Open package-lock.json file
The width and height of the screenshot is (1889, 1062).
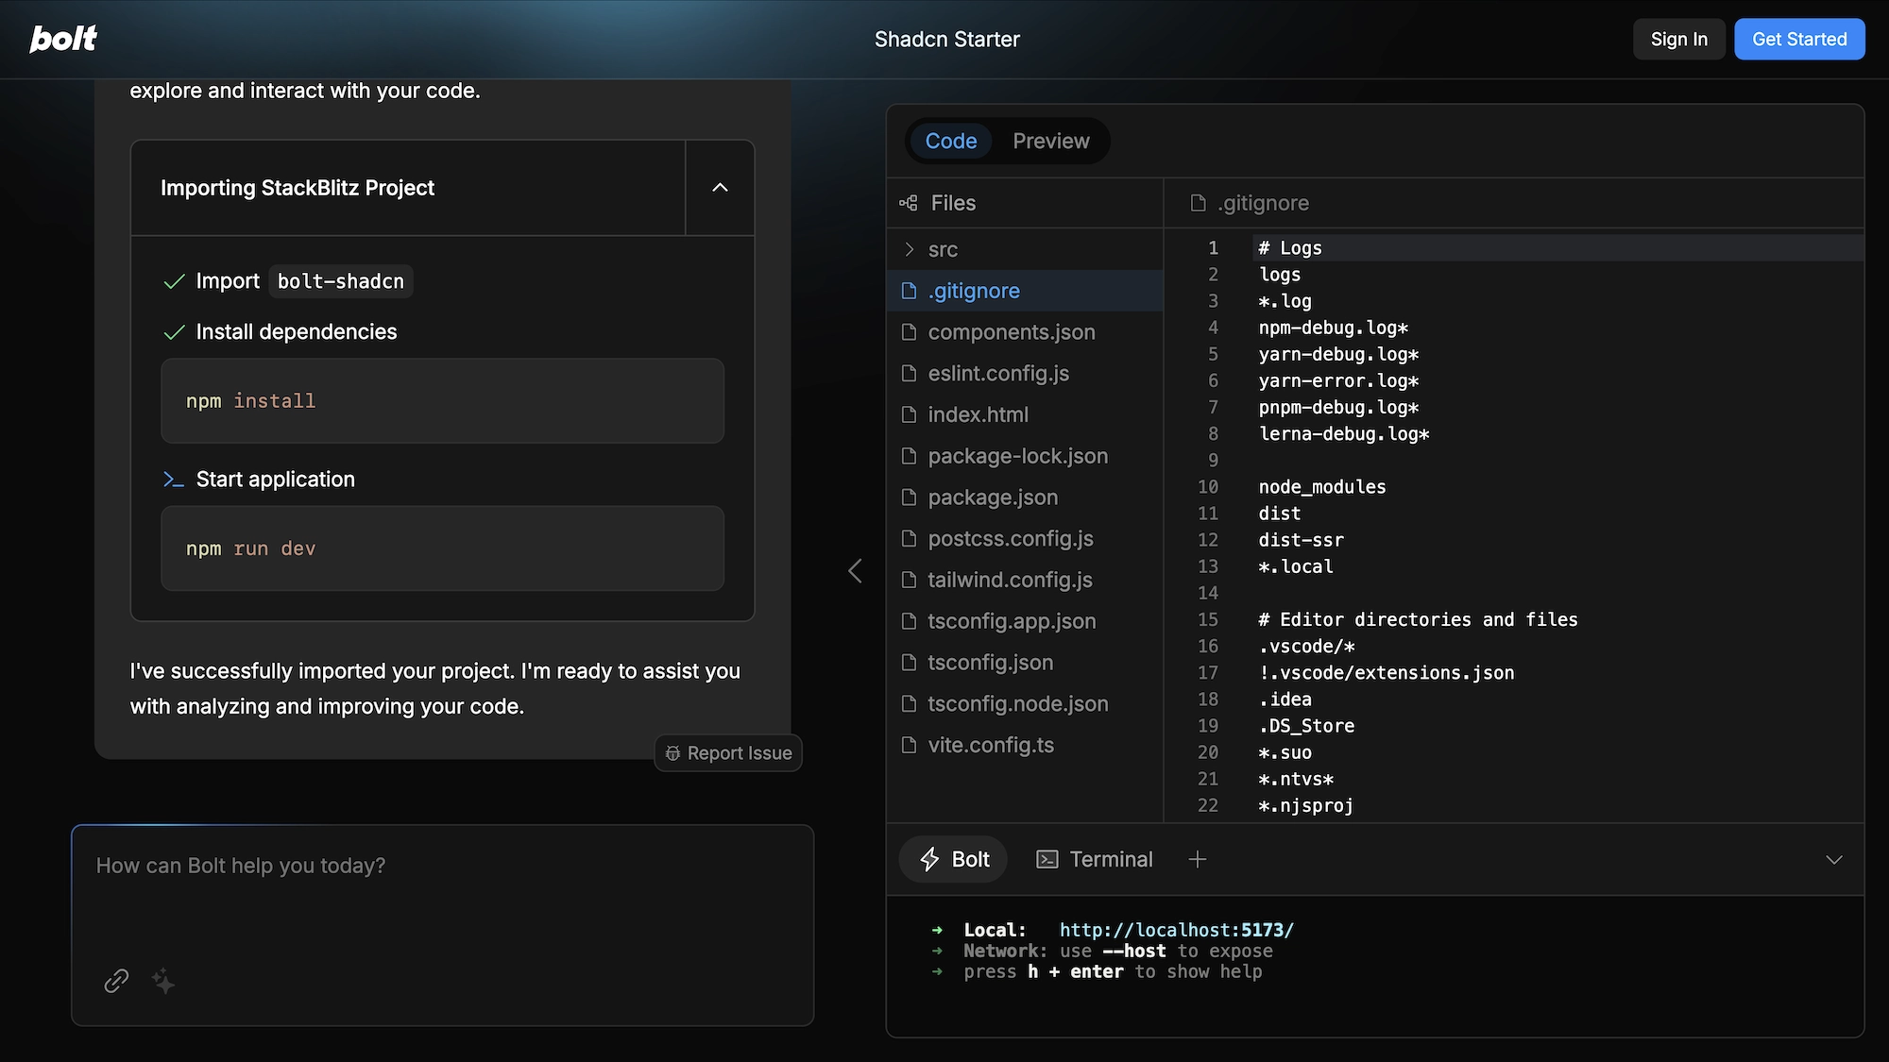(1025, 456)
